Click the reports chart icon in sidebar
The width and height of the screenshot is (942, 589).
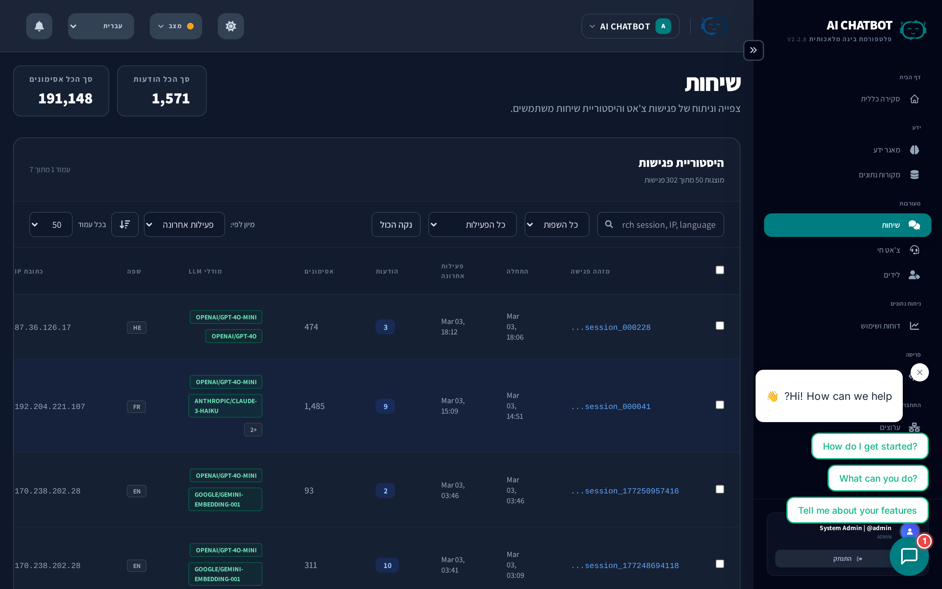pyautogui.click(x=915, y=326)
